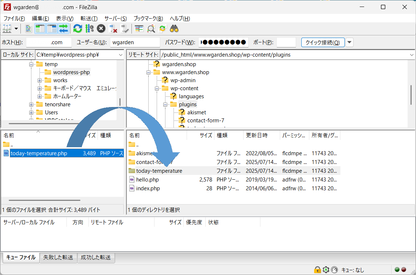The height and width of the screenshot is (275, 416).
Task: Open the quick connect history dropdown
Action: tap(350, 42)
